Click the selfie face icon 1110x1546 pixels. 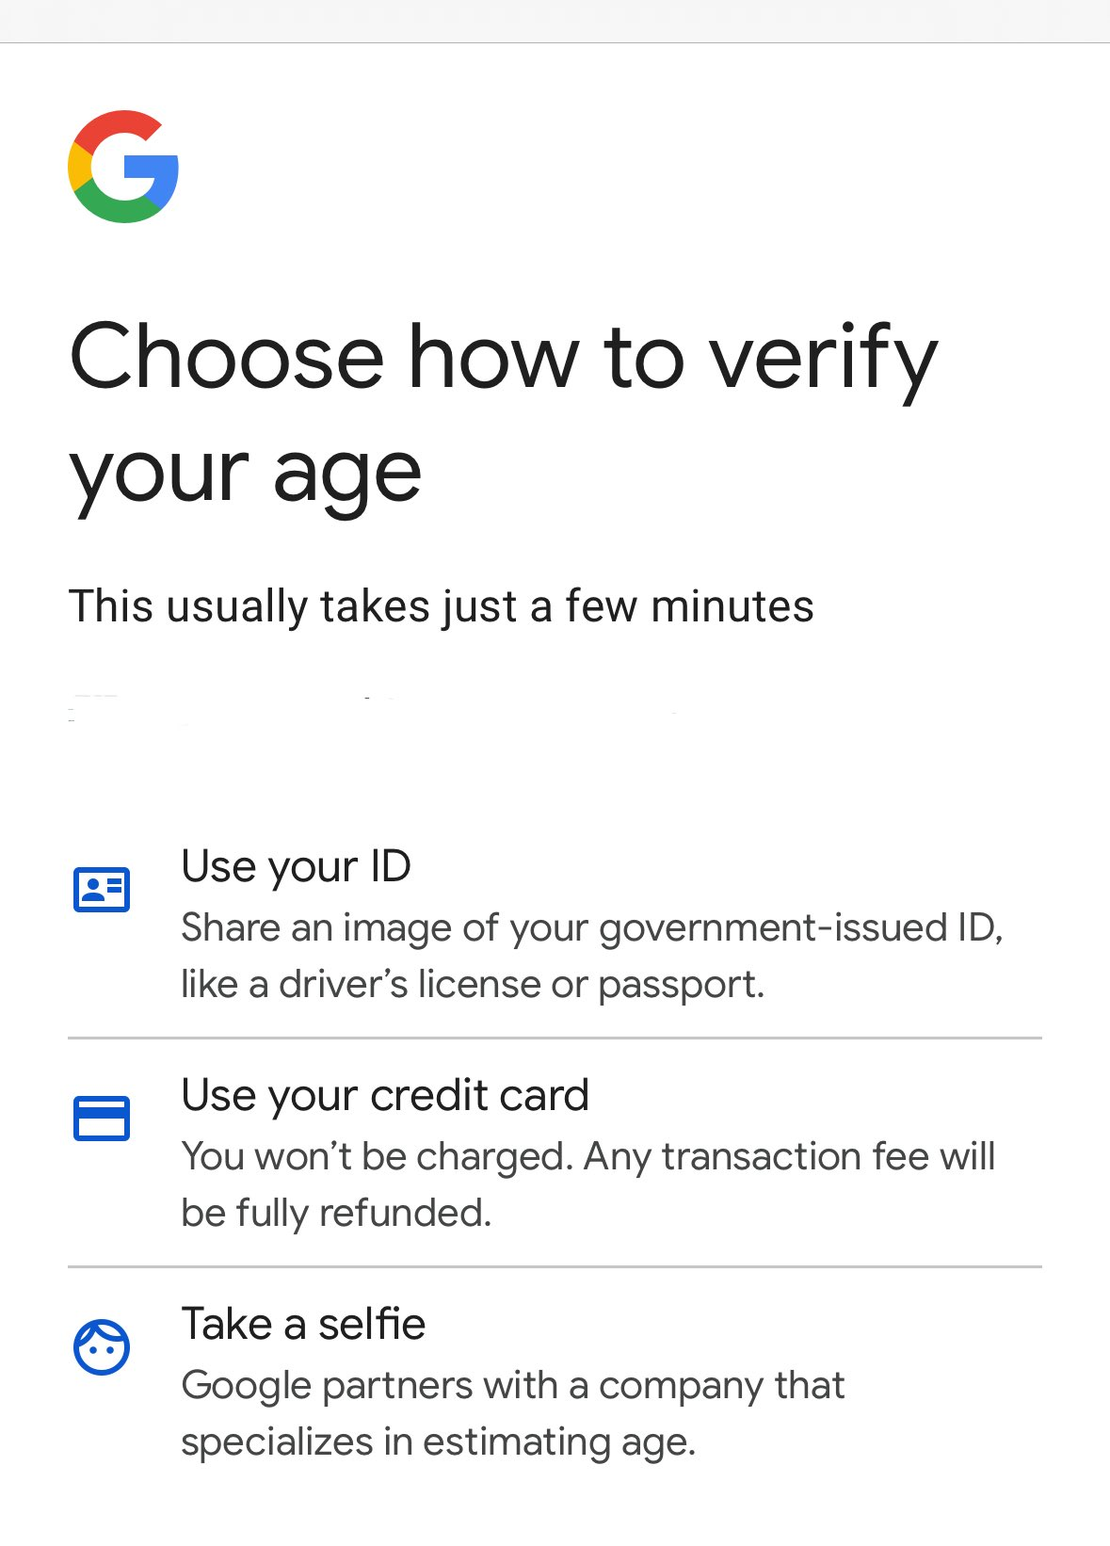click(102, 1347)
